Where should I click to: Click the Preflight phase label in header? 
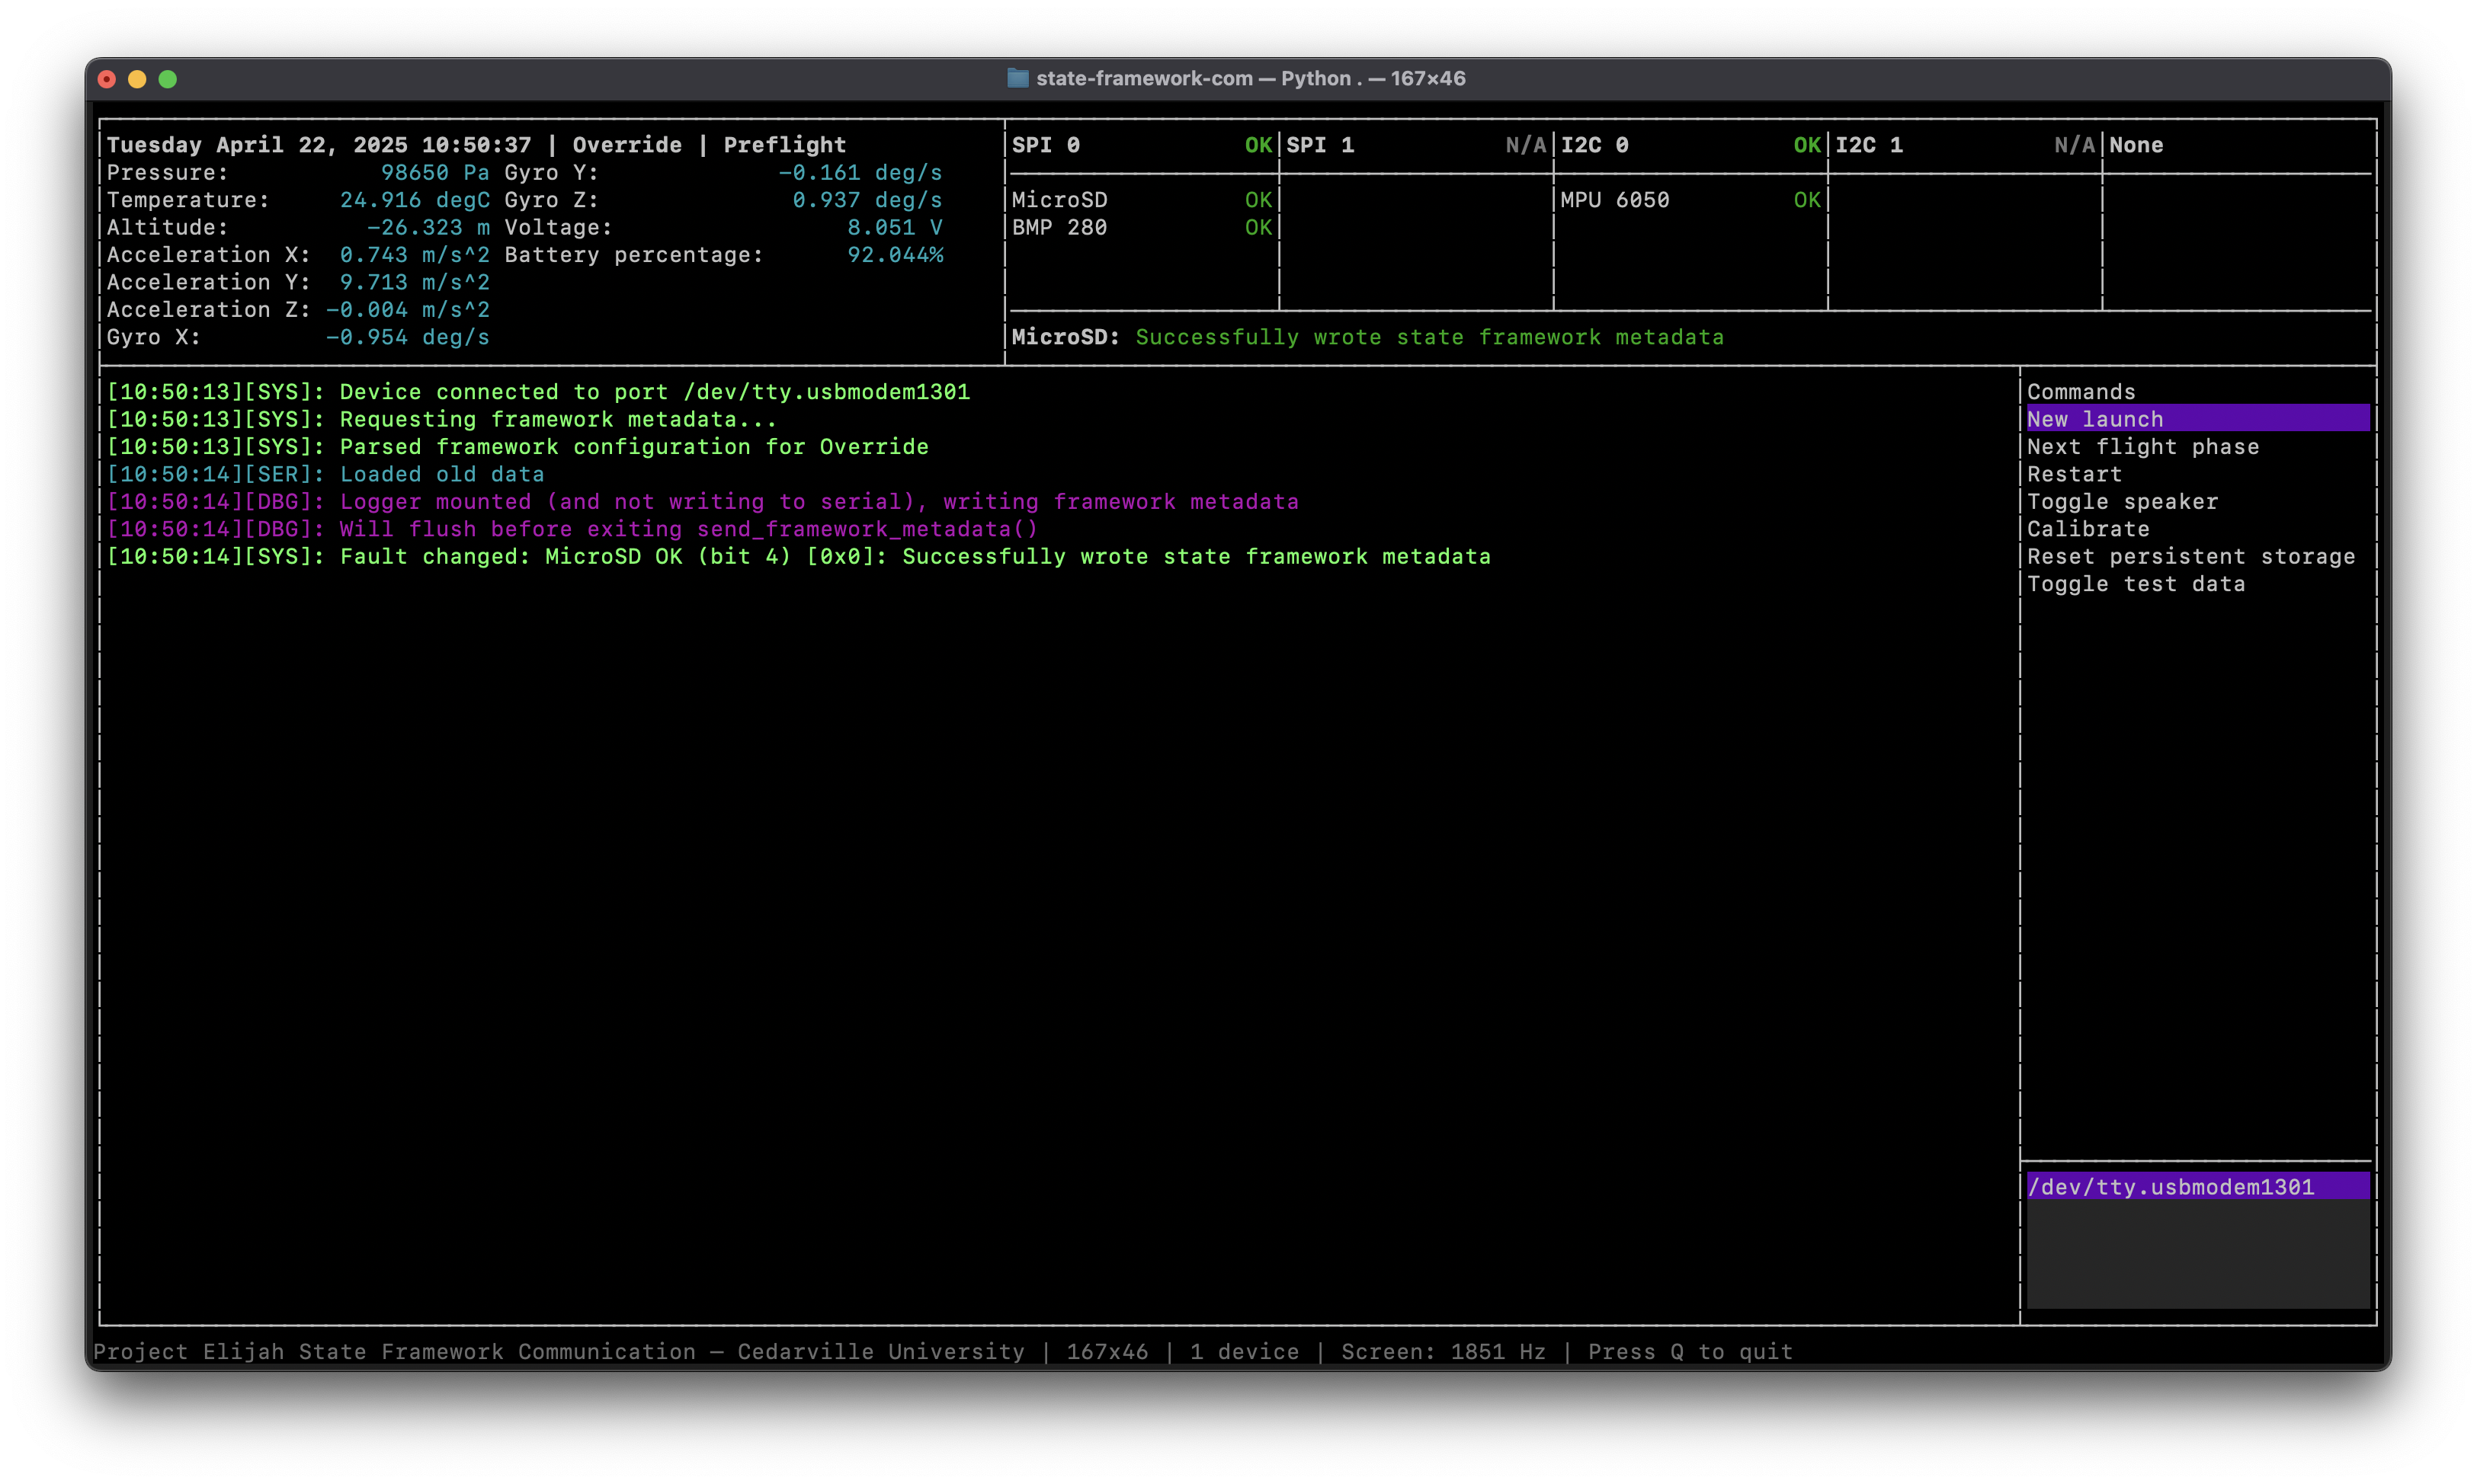tap(784, 145)
